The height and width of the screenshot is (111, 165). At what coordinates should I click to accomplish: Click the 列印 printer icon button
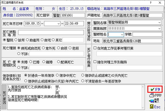click(155, 95)
